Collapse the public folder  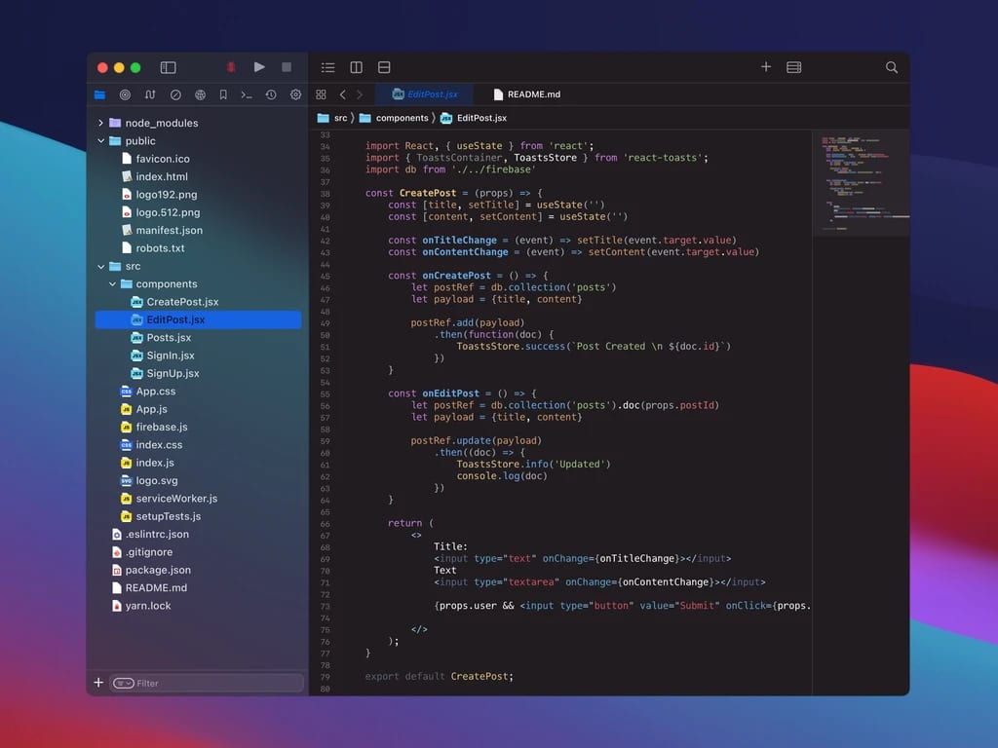coord(100,140)
